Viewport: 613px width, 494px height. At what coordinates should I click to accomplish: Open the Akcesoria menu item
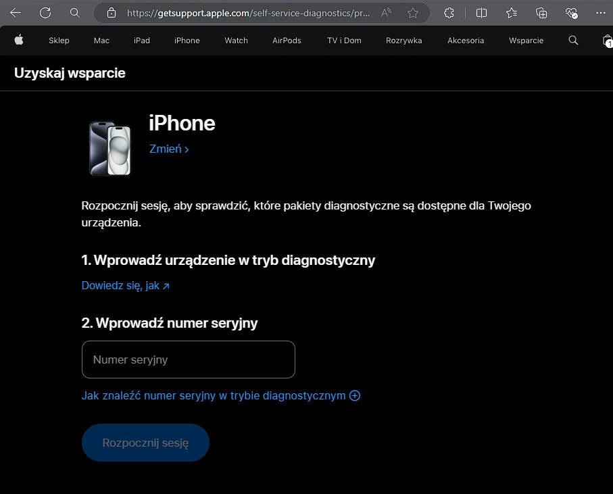[466, 41]
